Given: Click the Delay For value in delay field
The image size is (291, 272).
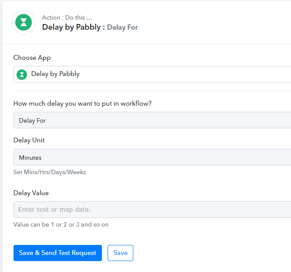Looking at the screenshot, I should tap(32, 121).
